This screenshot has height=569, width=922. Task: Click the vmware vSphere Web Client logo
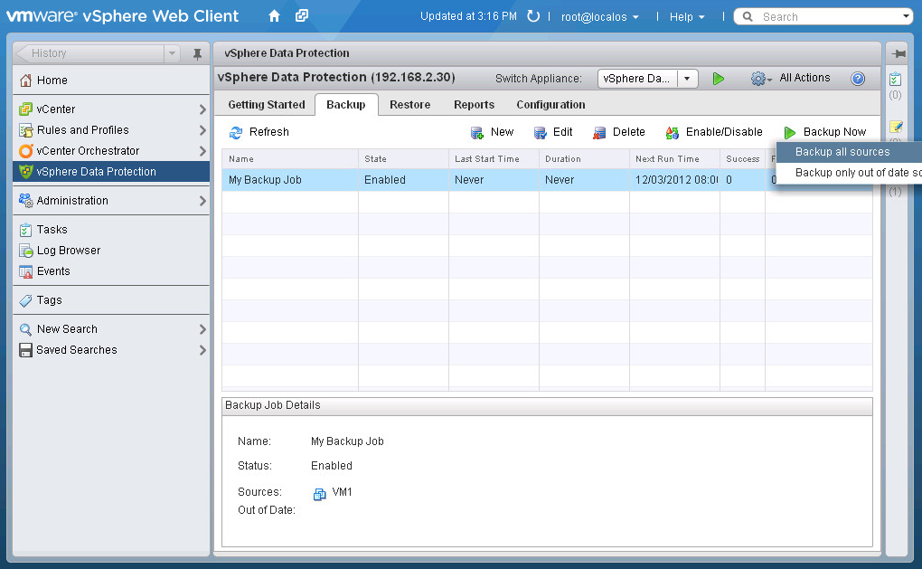point(122,16)
